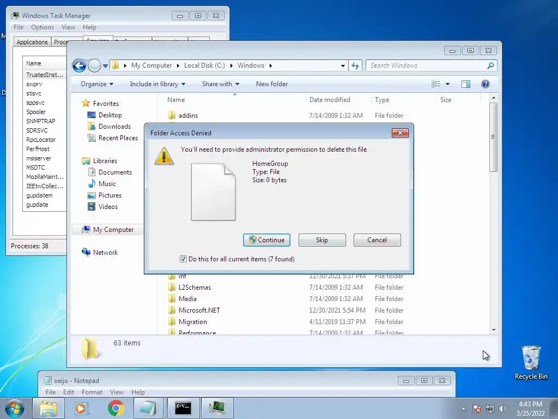Open the Documents library
558x419 pixels.
(x=110, y=172)
